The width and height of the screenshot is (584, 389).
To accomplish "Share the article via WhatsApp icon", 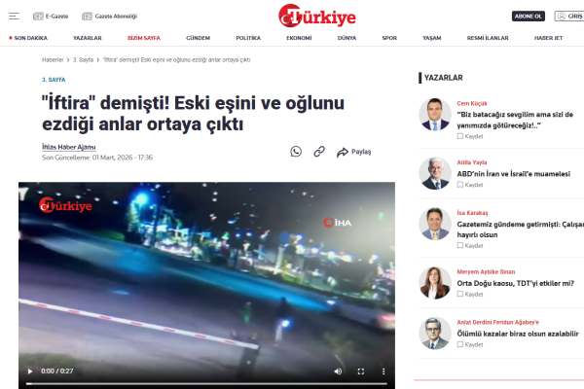I will point(296,152).
